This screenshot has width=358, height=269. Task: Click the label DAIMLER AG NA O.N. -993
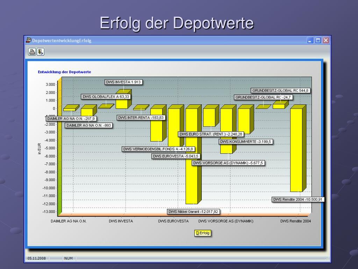(x=88, y=125)
